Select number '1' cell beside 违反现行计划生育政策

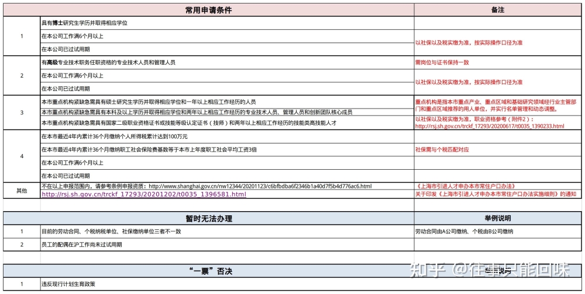click(x=22, y=284)
